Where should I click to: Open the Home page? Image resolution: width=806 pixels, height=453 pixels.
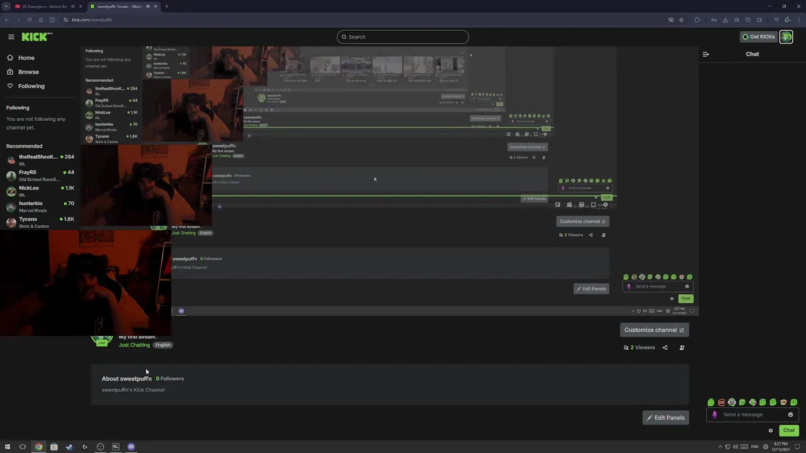point(26,58)
